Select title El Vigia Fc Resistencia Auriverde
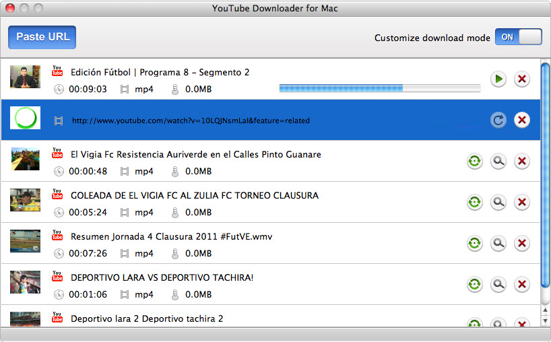The width and height of the screenshot is (551, 342). pos(196,154)
